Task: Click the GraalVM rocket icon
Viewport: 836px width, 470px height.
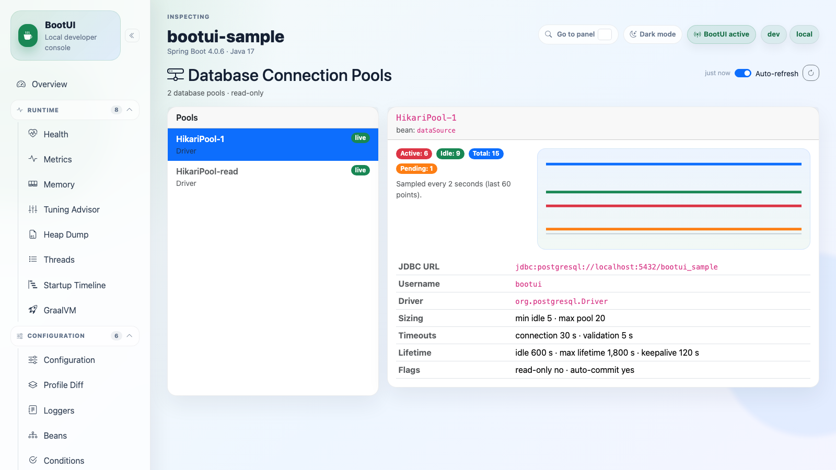Action: pos(33,310)
